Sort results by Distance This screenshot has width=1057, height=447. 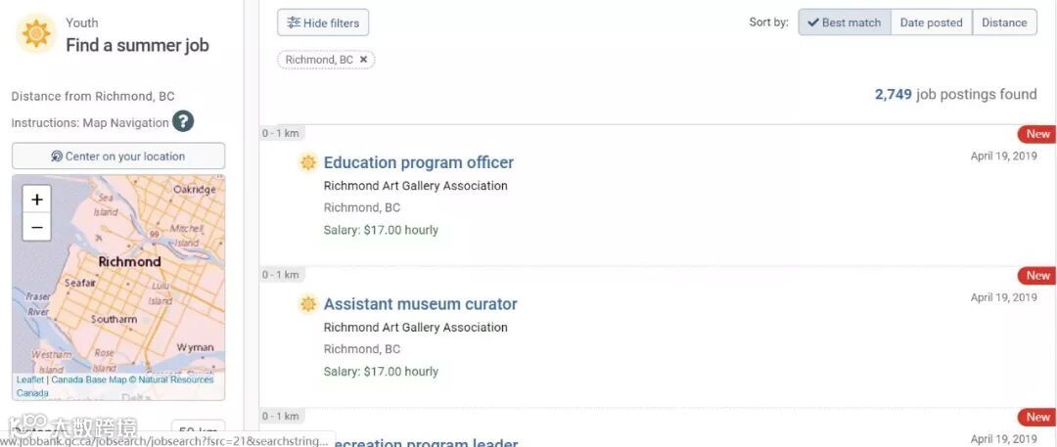point(1004,22)
